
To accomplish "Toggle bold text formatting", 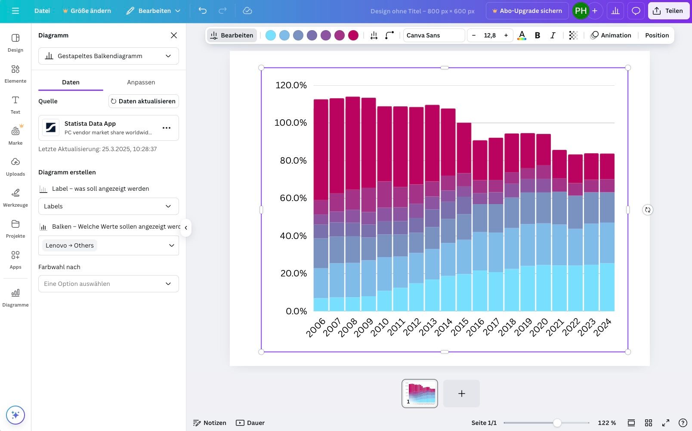I will click(x=537, y=35).
